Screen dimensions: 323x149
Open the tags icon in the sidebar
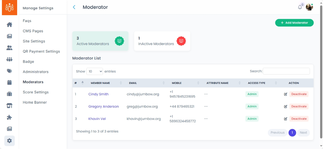(9, 71)
